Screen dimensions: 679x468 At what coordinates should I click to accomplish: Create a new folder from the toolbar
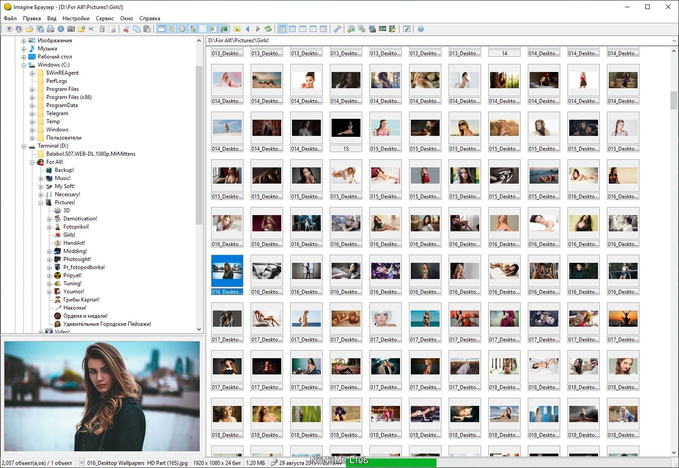point(81,29)
